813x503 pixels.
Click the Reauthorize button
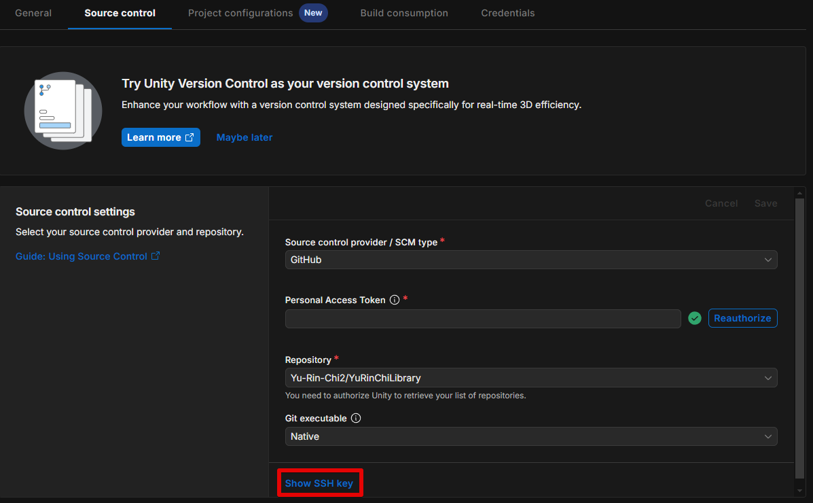(742, 318)
